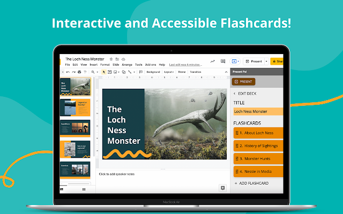Open the comment history icon
This screenshot has width=343, height=214.
click(223, 62)
